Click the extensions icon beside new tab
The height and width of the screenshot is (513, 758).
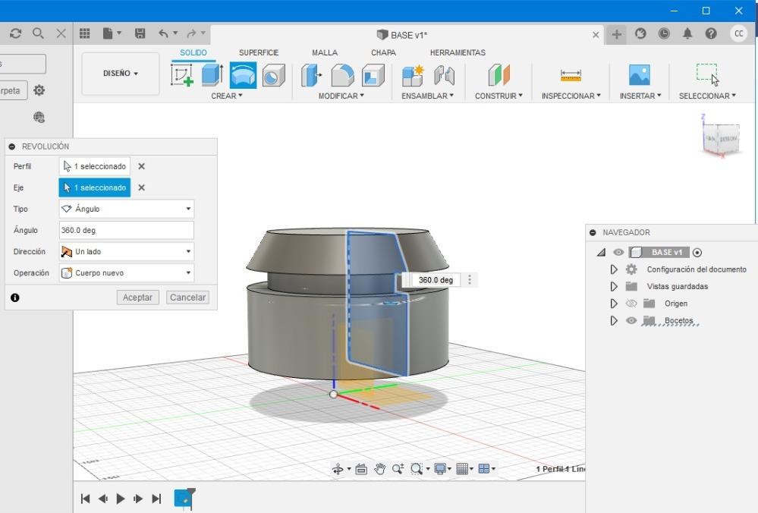[640, 33]
